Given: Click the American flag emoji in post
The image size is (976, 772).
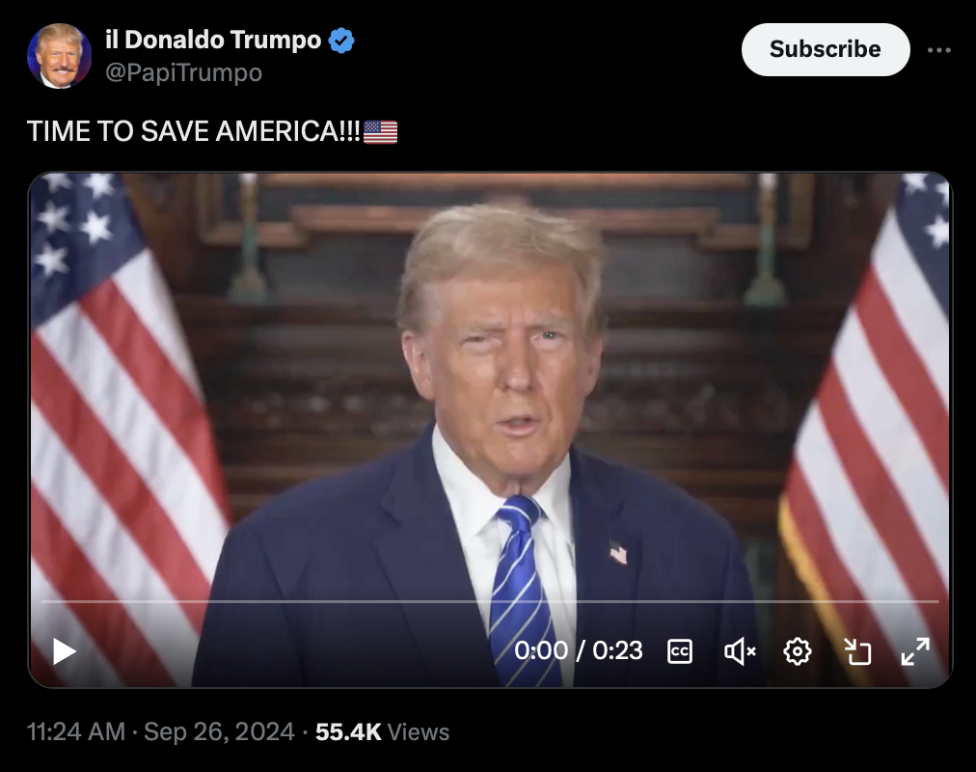Looking at the screenshot, I should coord(380,131).
